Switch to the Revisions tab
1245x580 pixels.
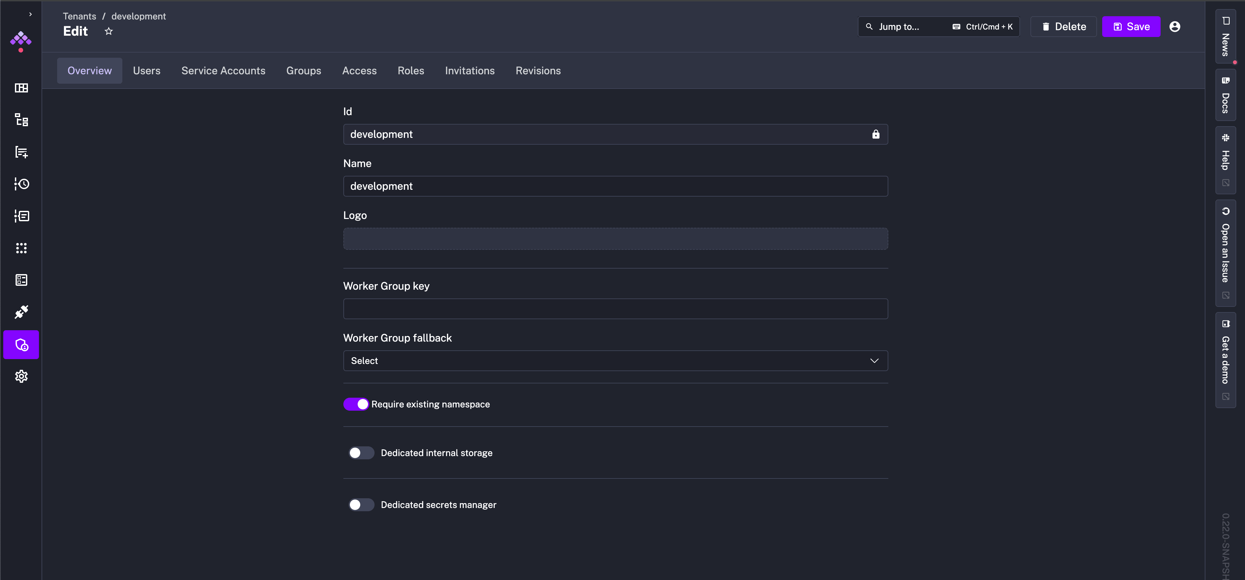537,70
